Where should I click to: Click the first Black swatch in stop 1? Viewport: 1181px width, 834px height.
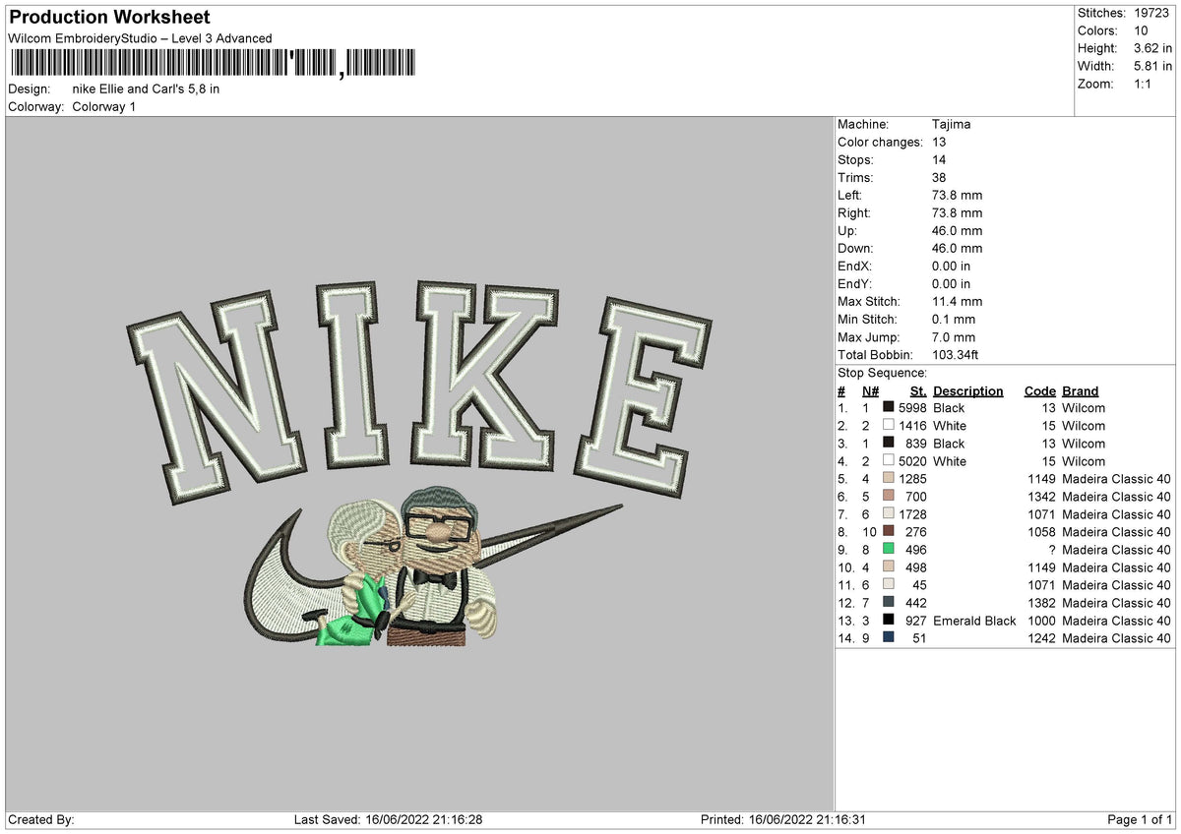[x=889, y=408]
